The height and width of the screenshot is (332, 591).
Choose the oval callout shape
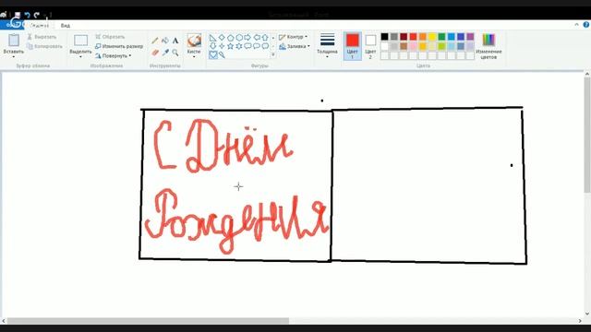[x=257, y=46]
